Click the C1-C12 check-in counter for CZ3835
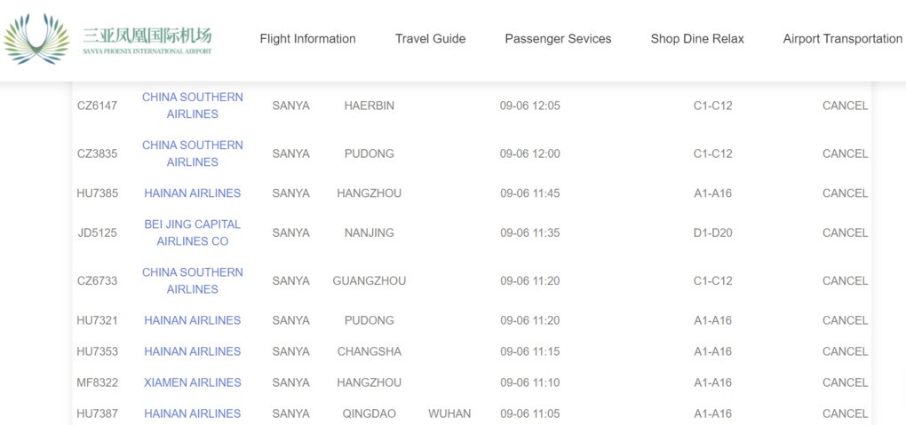This screenshot has width=906, height=425. (712, 153)
